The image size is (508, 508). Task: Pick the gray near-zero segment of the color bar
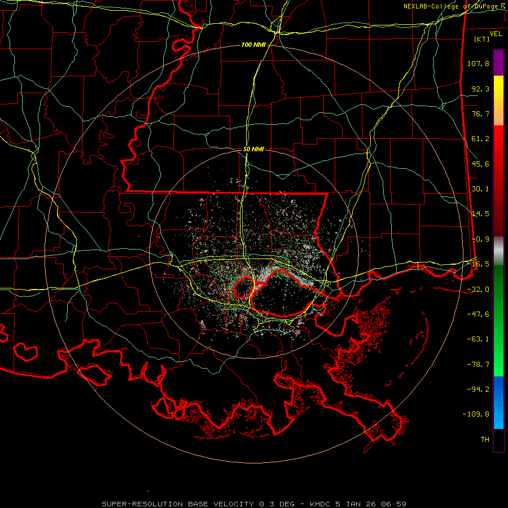pyautogui.click(x=498, y=251)
